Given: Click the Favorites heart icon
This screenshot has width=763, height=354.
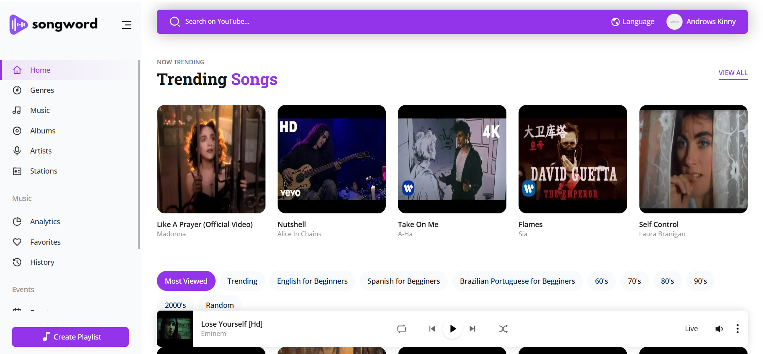Looking at the screenshot, I should 17,242.
